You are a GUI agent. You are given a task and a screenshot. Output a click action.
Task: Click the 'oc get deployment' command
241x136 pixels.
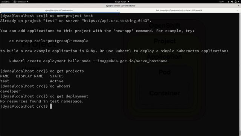[x=69, y=96]
